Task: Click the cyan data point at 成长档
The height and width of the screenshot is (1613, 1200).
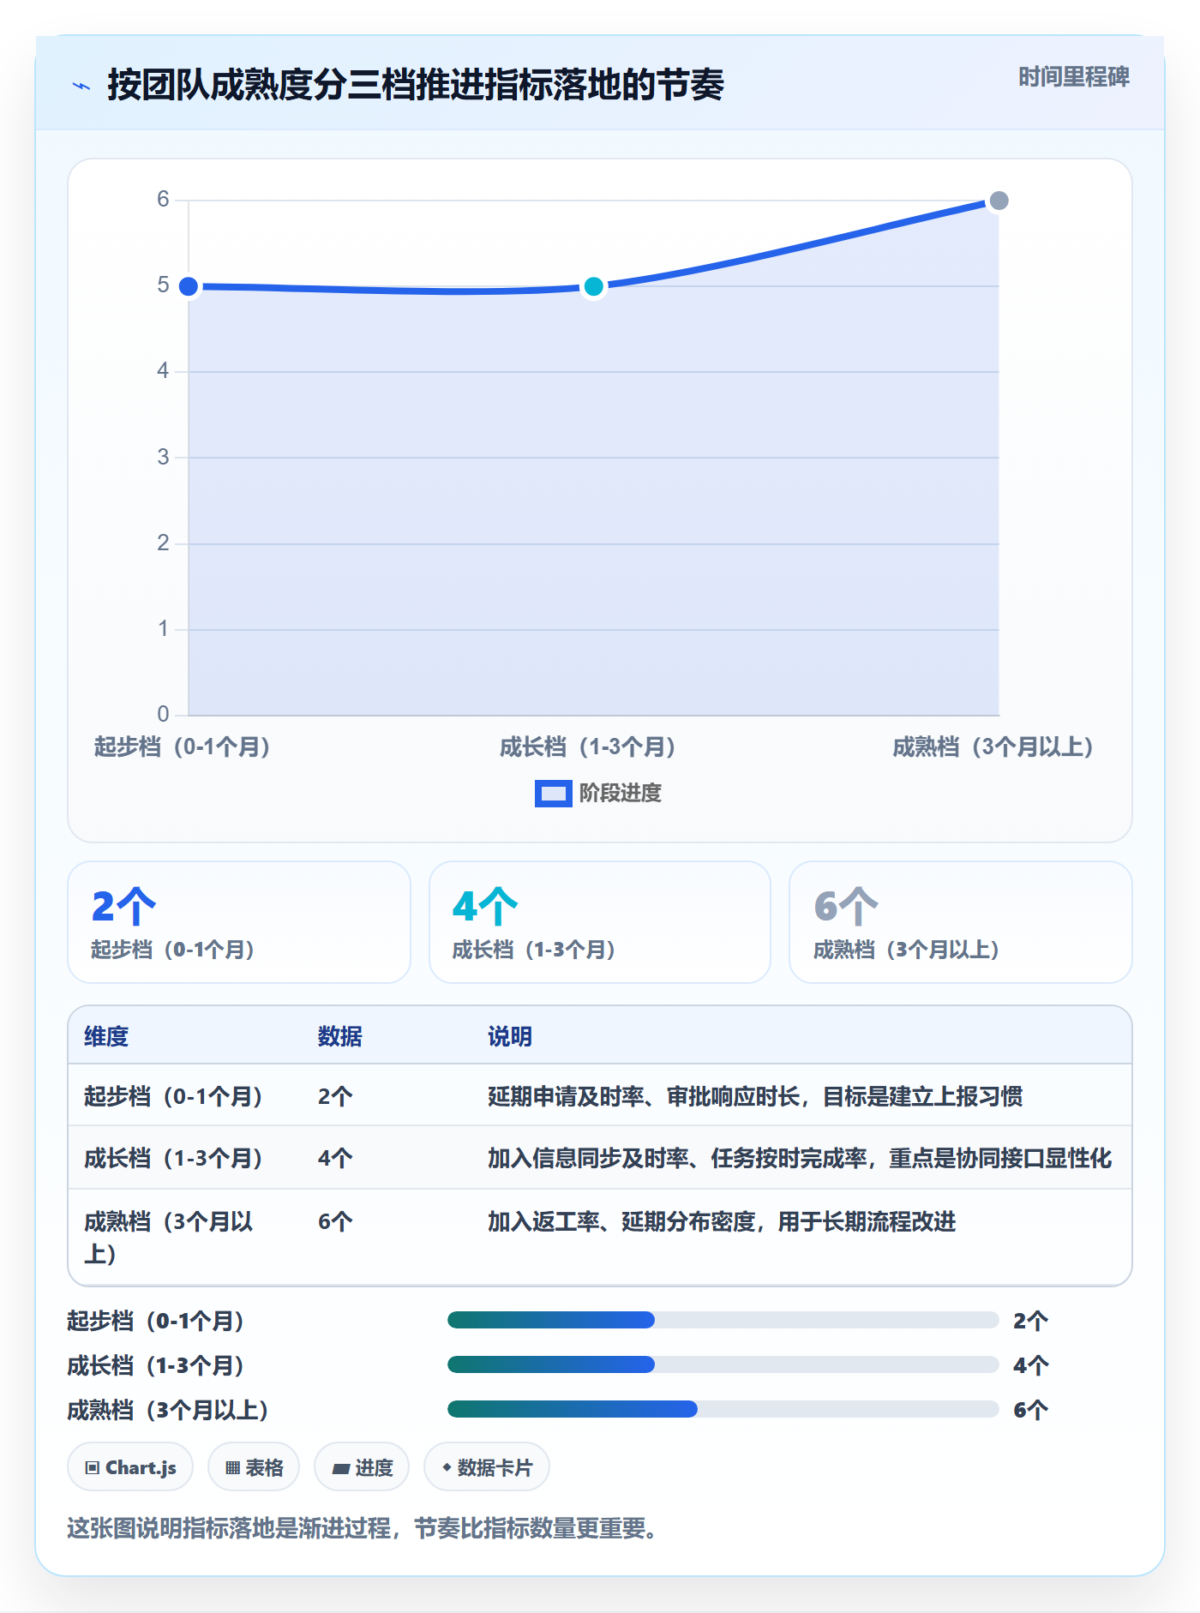Action: pyautogui.click(x=593, y=286)
